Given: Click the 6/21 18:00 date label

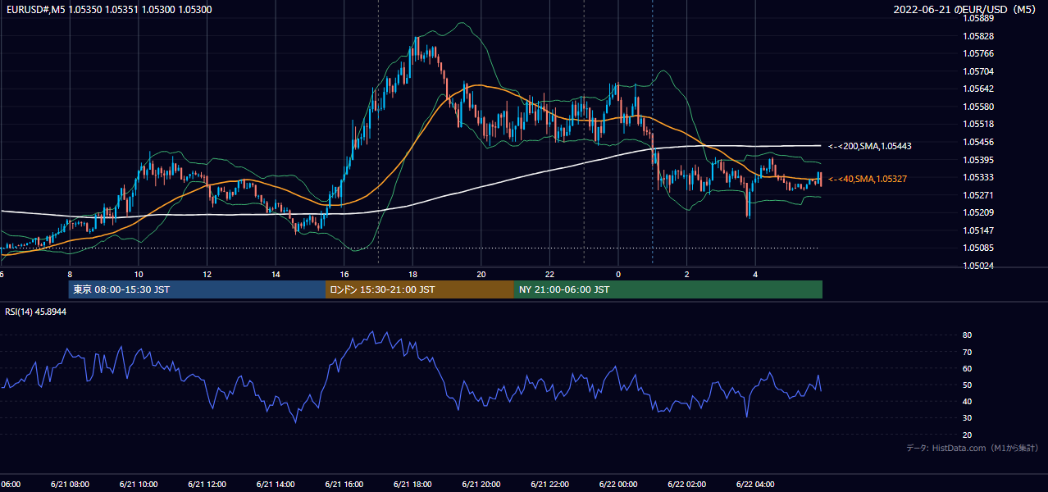Looking at the screenshot, I should 412,485.
